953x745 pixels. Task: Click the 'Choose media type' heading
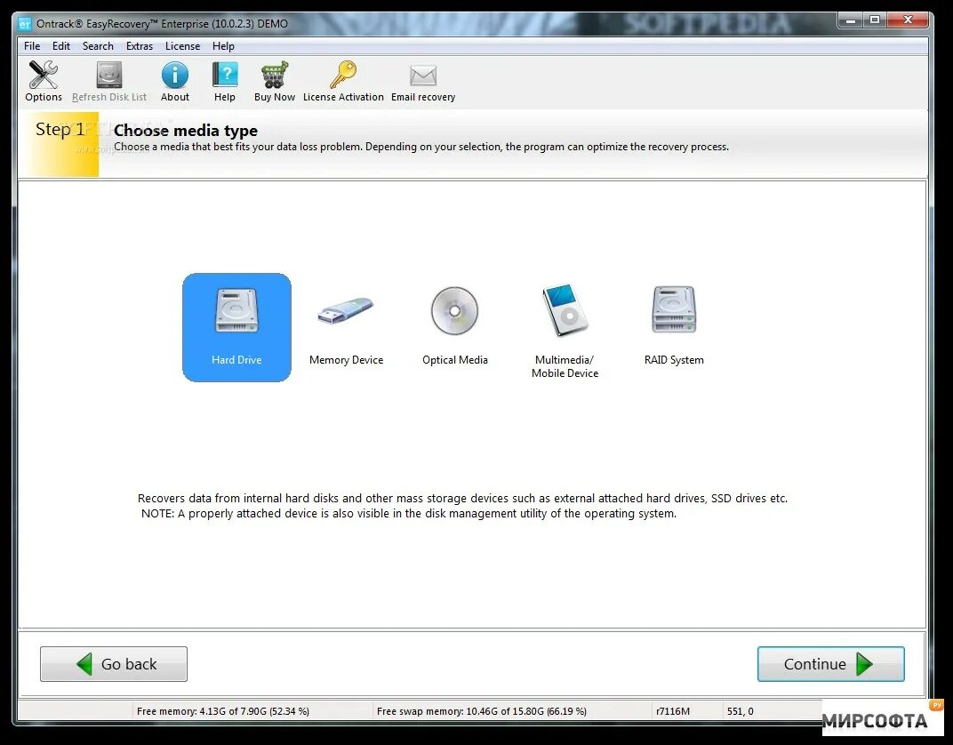click(x=186, y=131)
